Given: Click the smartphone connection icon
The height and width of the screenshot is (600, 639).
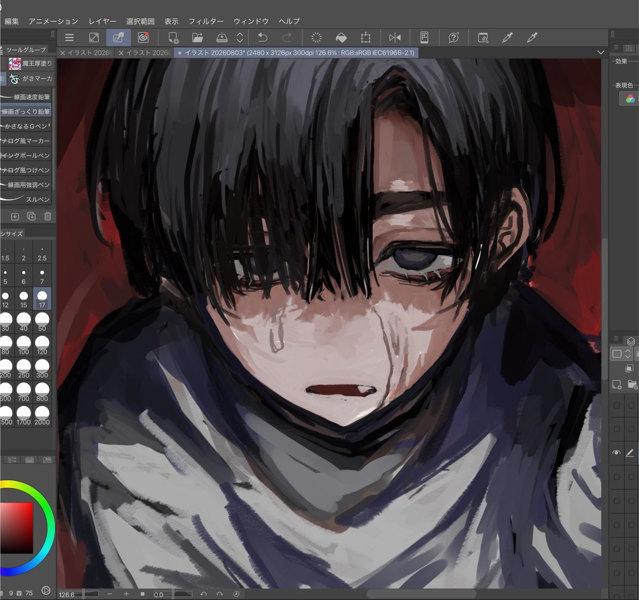Looking at the screenshot, I should [424, 37].
